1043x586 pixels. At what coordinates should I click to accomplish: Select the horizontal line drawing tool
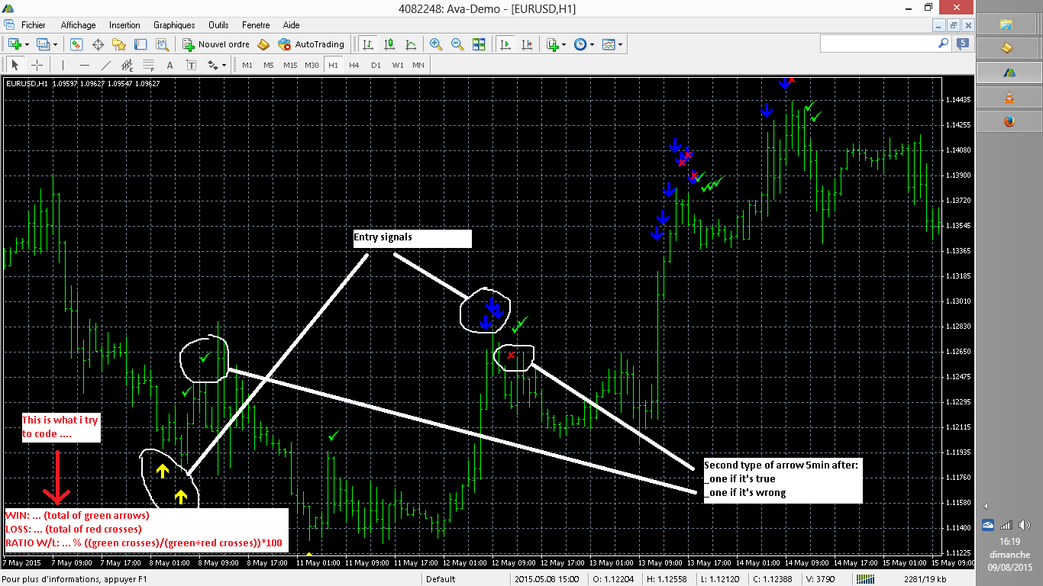click(x=84, y=65)
